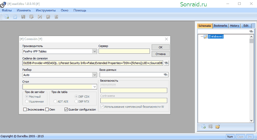Select the DBF CDX table type radio
257x140 pixels.
click(76, 97)
